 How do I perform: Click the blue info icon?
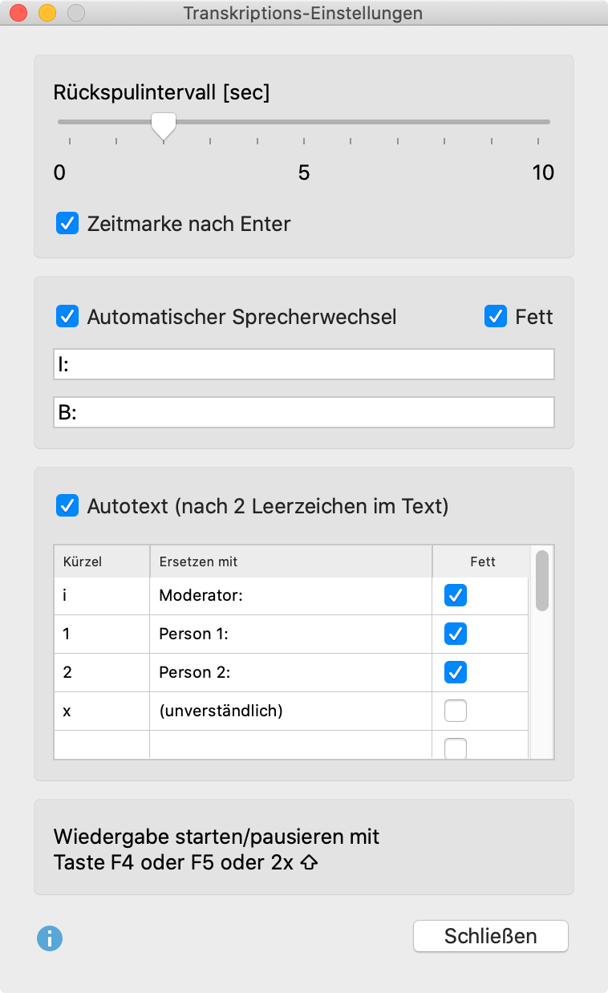[x=50, y=938]
